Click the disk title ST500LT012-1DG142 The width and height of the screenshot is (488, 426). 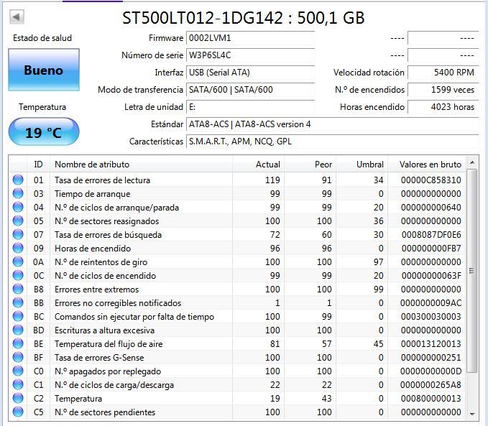click(x=243, y=18)
